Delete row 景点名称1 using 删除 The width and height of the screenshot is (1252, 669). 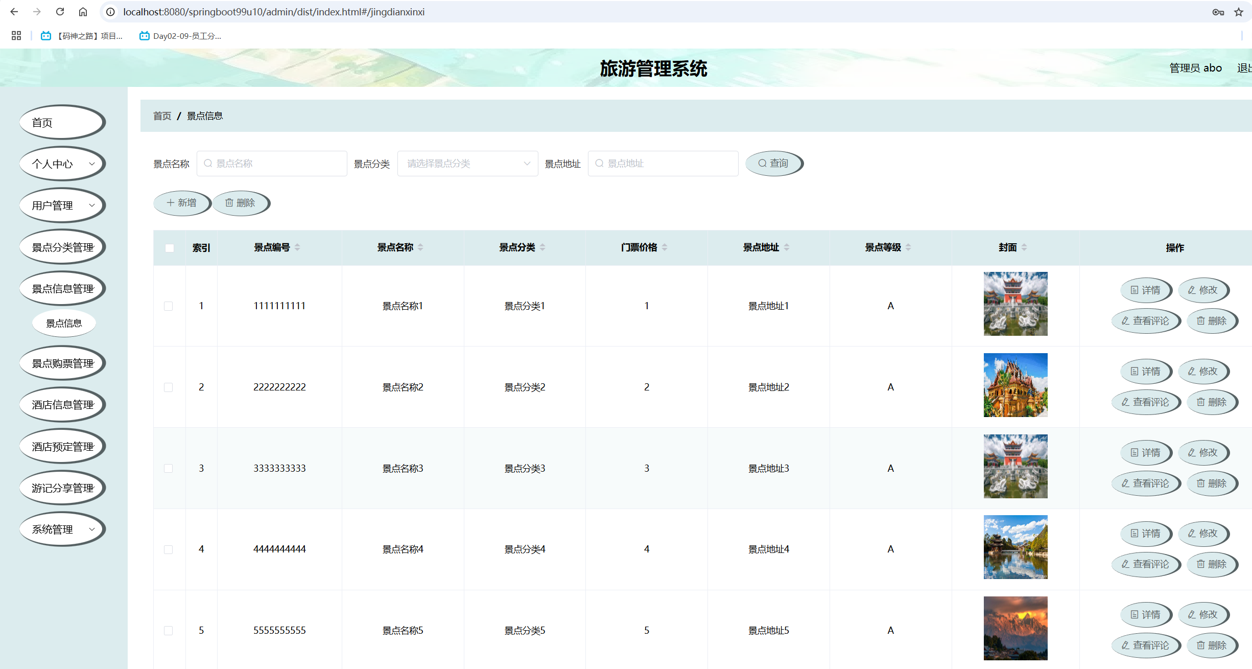[x=1212, y=321]
